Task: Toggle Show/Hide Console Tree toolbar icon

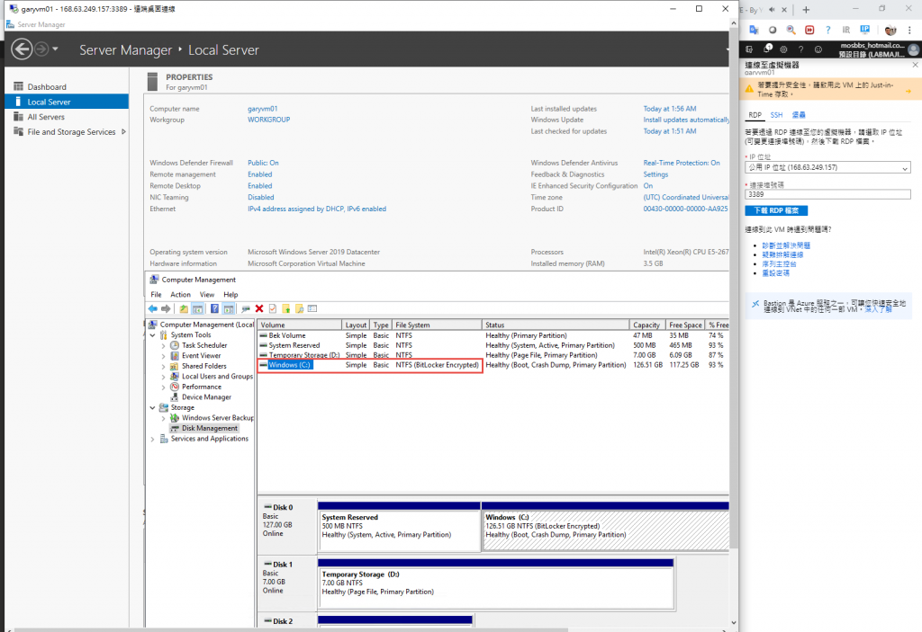Action: pos(197,308)
